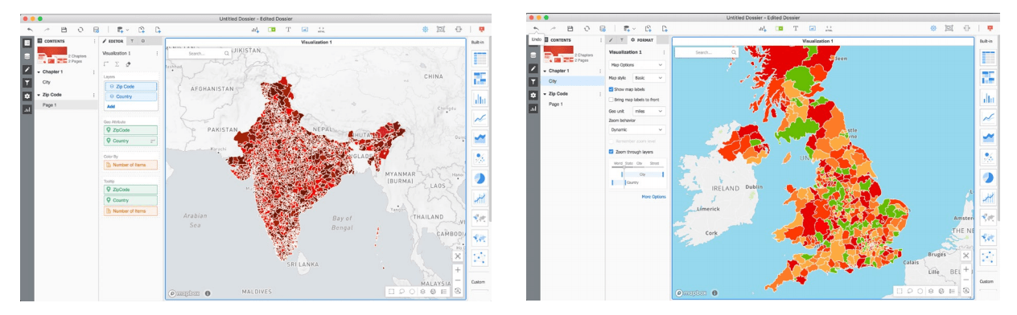The image size is (1017, 315).
Task: Open add data dropdown arrow in left window
Action: [127, 30]
